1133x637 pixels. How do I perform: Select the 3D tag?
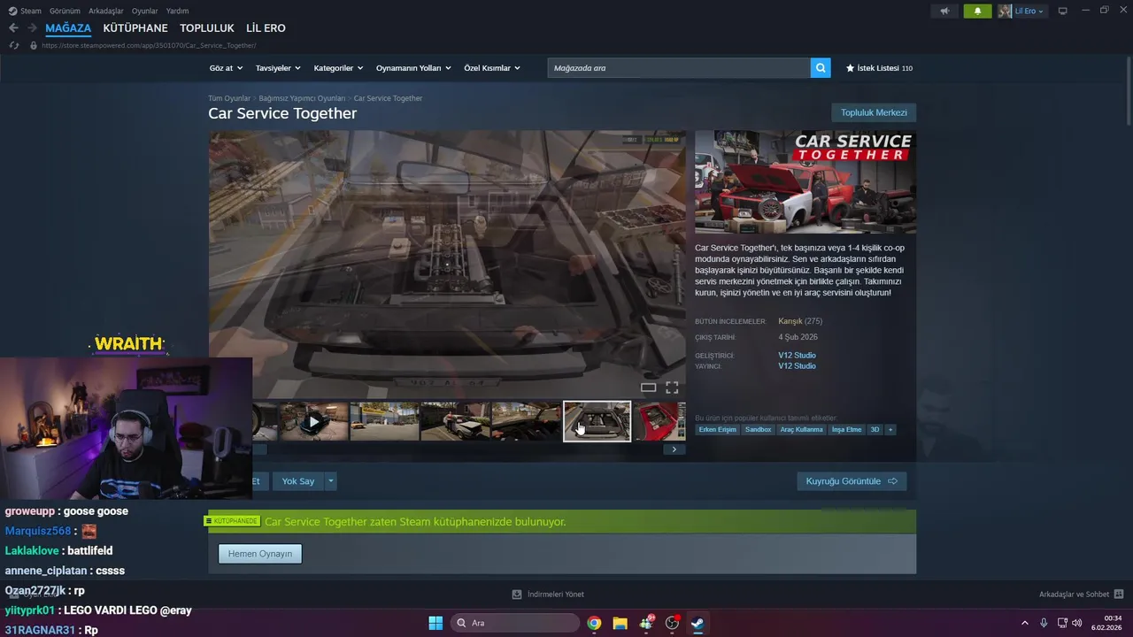[x=875, y=429]
